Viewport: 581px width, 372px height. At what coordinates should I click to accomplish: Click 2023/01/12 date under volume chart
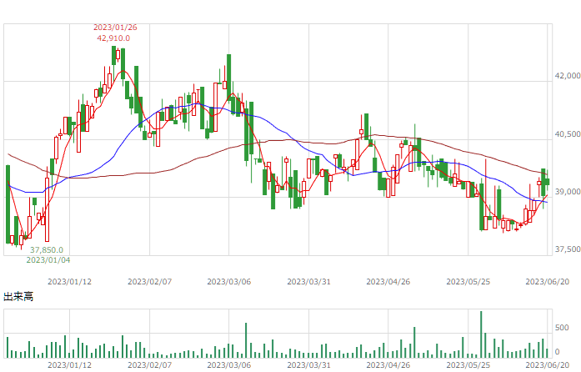[x=69, y=365]
